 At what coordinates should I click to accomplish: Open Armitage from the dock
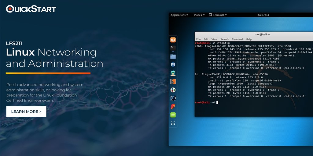tap(173, 73)
